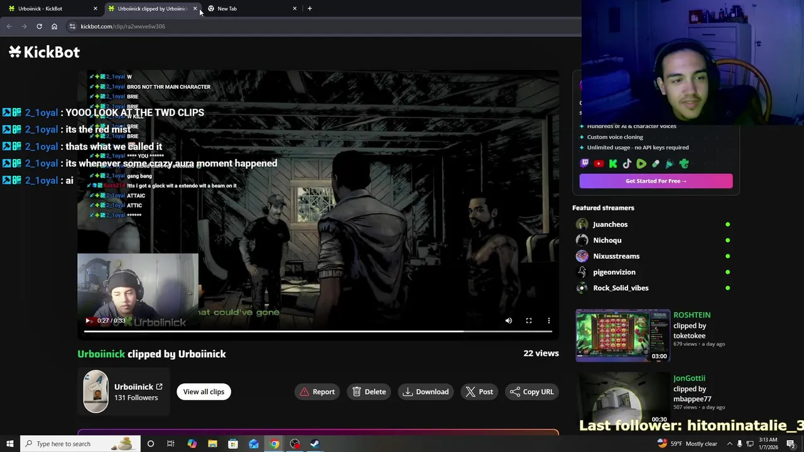Click Urboiinick profile avatar
The width and height of the screenshot is (804, 452).
pos(96,392)
